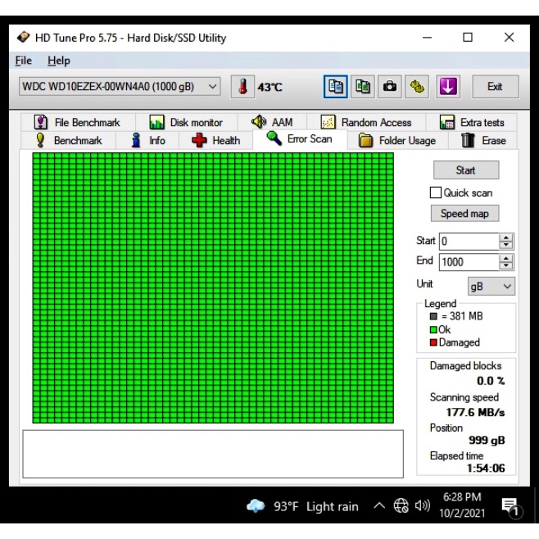Click the copy screenshot to clipboard icon

click(364, 86)
